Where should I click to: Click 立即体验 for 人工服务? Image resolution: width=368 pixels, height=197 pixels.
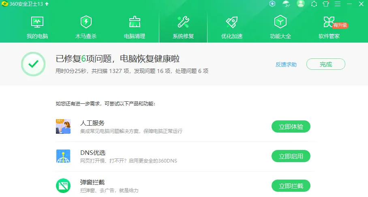[291, 126]
